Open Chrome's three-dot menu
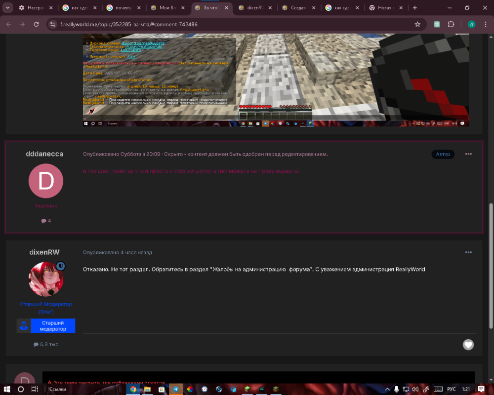The height and width of the screenshot is (395, 494). pyautogui.click(x=486, y=24)
